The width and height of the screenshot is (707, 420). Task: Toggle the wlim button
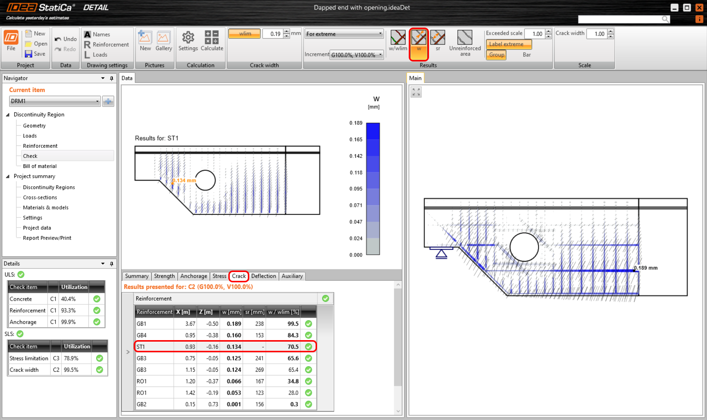(245, 34)
